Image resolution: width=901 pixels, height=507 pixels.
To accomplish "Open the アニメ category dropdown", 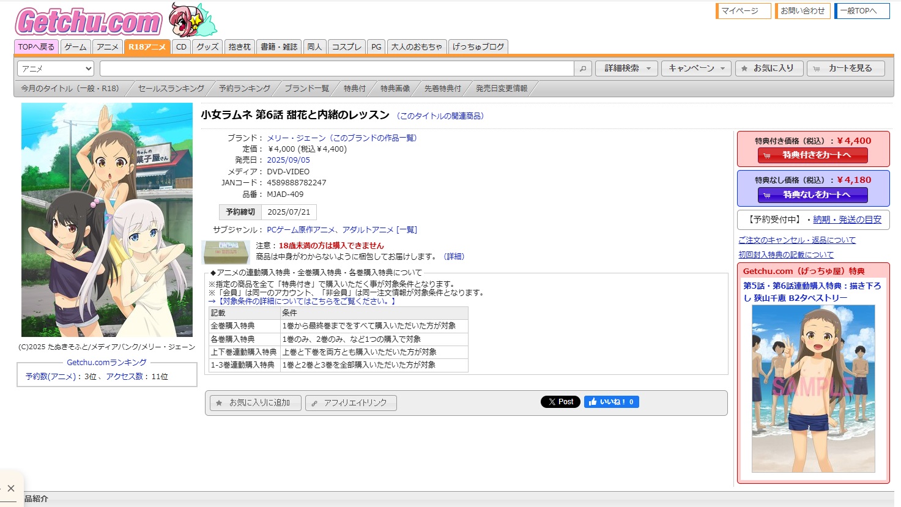I will [x=55, y=68].
